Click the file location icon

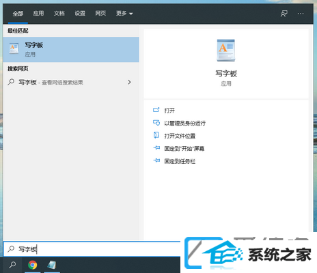(x=156, y=135)
